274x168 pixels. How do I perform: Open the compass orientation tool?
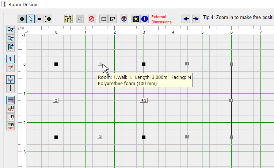point(124,19)
